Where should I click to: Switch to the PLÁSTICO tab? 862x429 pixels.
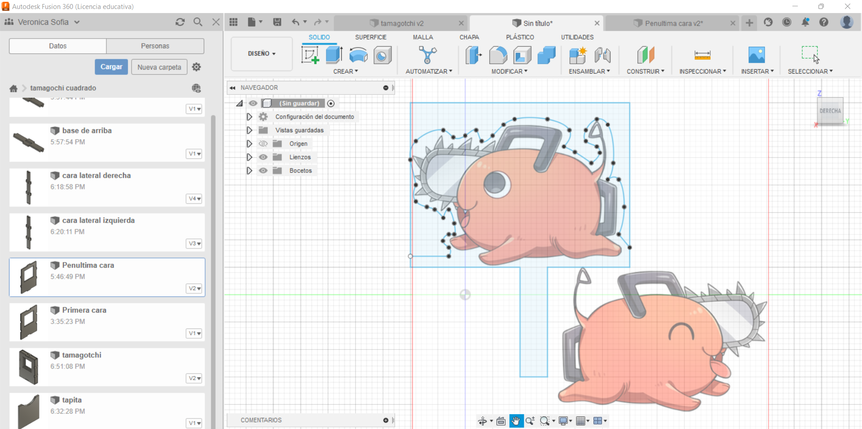520,37
